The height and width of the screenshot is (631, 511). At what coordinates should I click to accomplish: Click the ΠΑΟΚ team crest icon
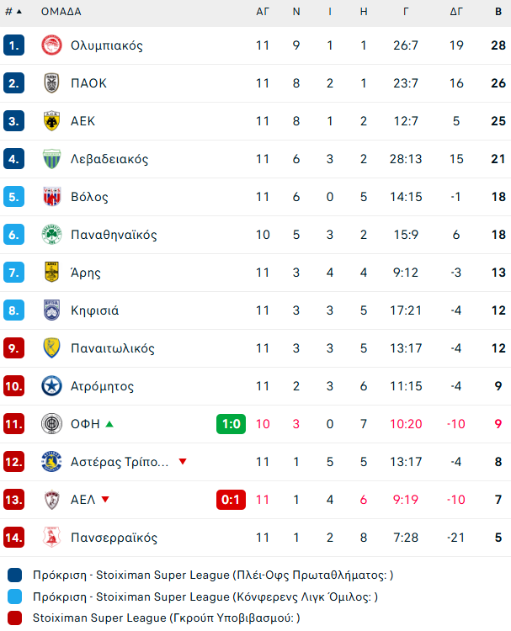pyautogui.click(x=51, y=83)
